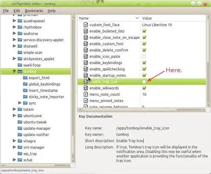This screenshot has width=211, height=174.
Task: Check the enable_icon_paste checkbox
Action: click(x=144, y=56)
